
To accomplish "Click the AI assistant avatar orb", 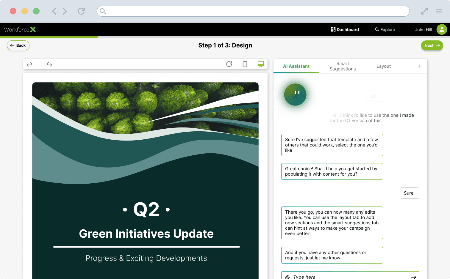I will click(x=295, y=94).
